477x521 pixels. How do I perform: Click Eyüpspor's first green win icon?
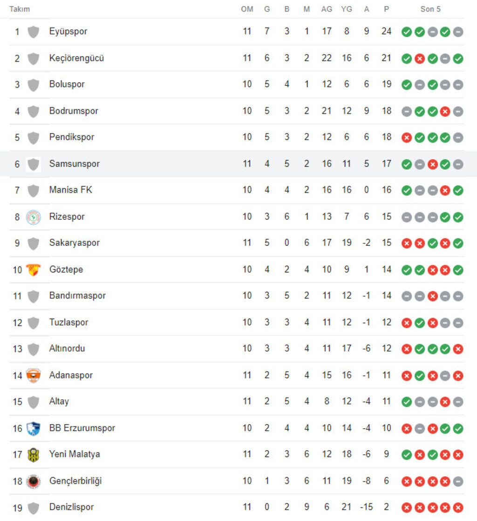pos(407,32)
